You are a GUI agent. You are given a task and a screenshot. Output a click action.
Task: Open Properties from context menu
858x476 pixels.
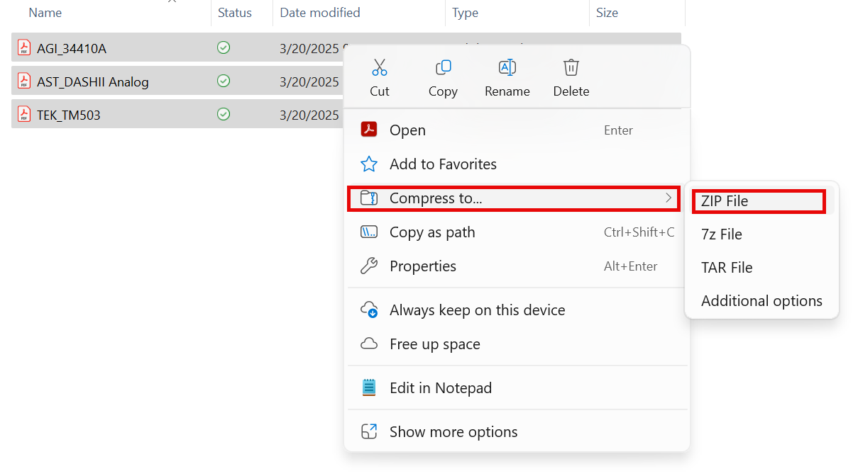click(423, 266)
